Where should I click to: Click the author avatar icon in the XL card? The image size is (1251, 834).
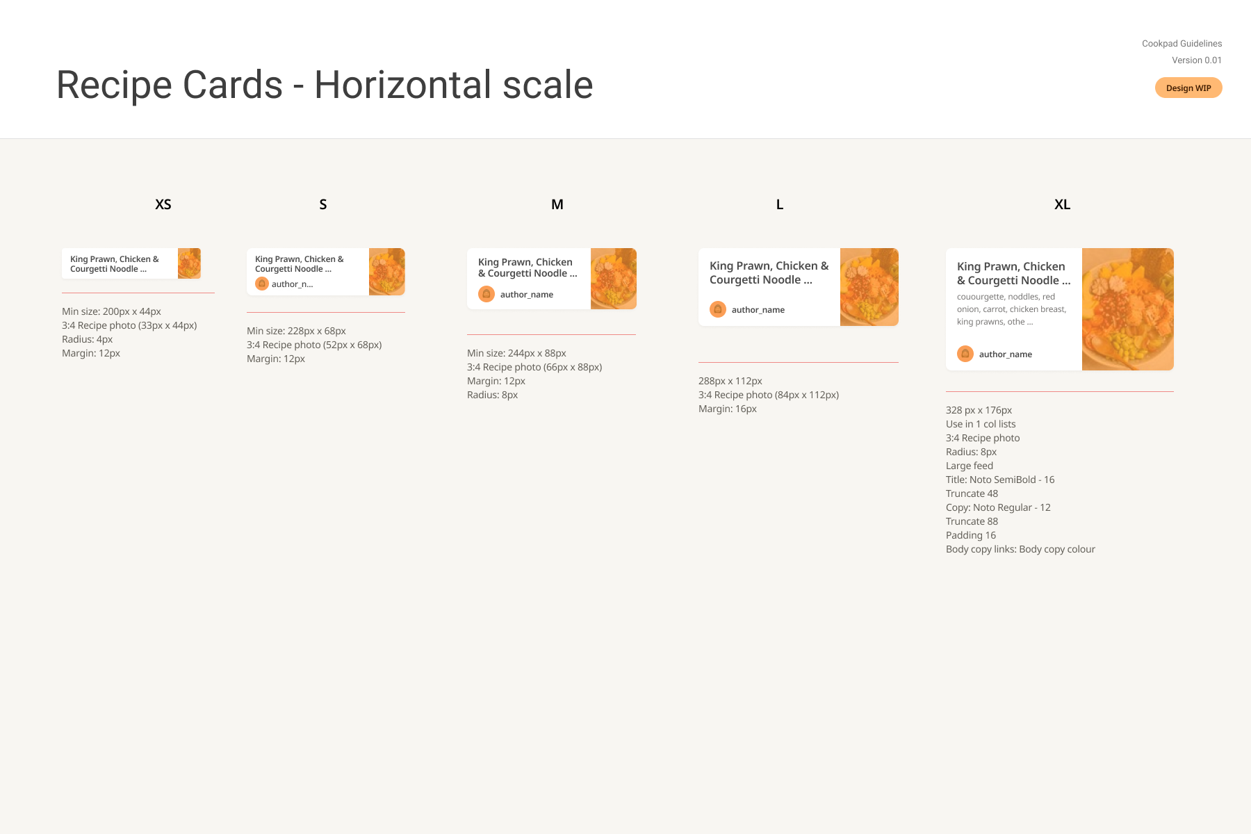pos(965,354)
